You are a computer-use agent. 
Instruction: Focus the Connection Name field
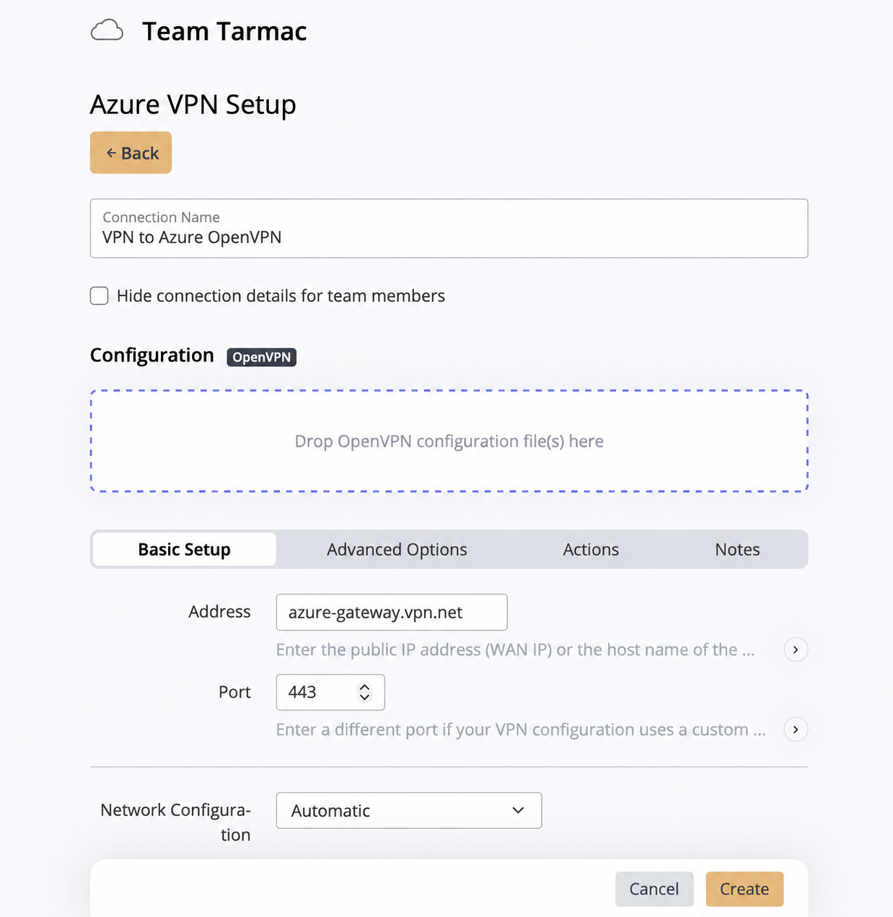[449, 228]
